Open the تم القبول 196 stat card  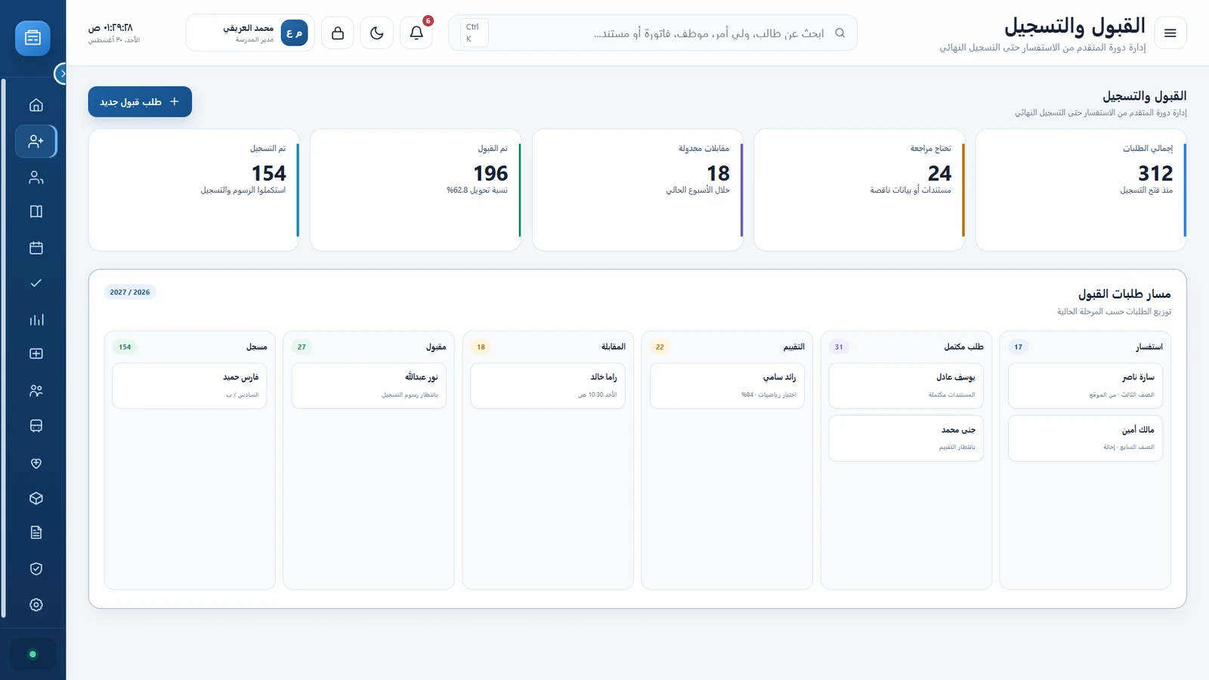click(x=416, y=190)
